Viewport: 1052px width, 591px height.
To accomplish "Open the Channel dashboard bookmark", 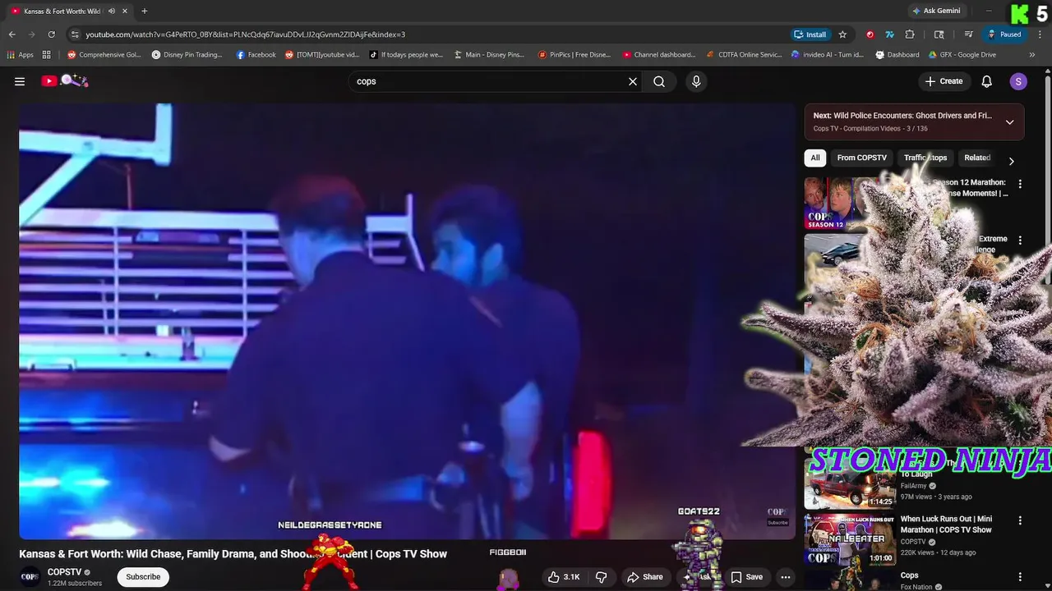I will tap(659, 55).
